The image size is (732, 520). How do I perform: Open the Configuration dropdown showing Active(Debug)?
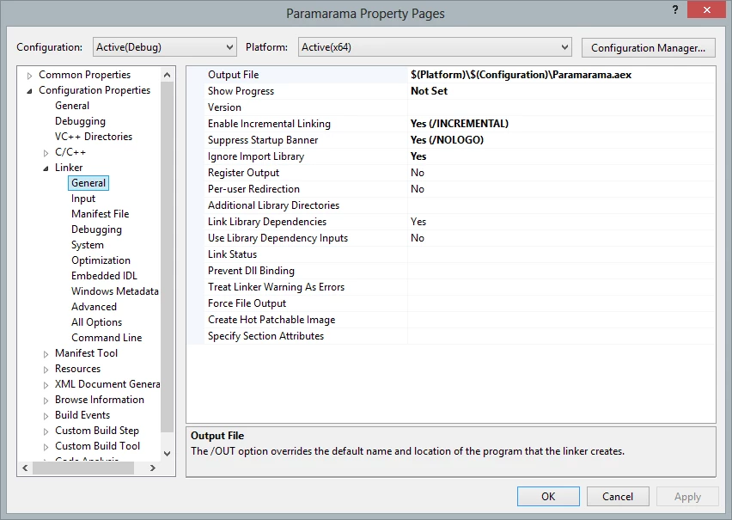tap(165, 47)
